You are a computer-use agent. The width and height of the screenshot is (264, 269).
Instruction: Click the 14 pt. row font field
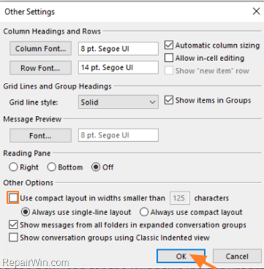click(x=118, y=67)
